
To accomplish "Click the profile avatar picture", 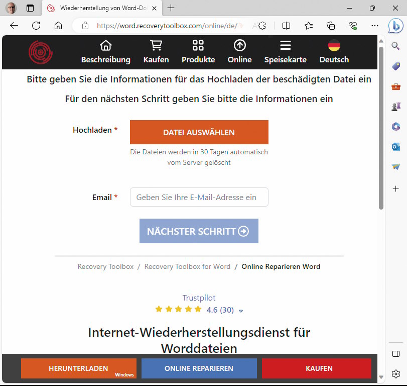I will (11, 8).
